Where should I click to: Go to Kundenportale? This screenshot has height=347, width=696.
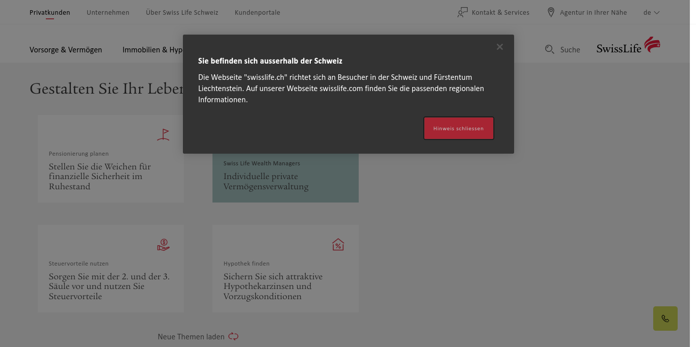pos(257,12)
